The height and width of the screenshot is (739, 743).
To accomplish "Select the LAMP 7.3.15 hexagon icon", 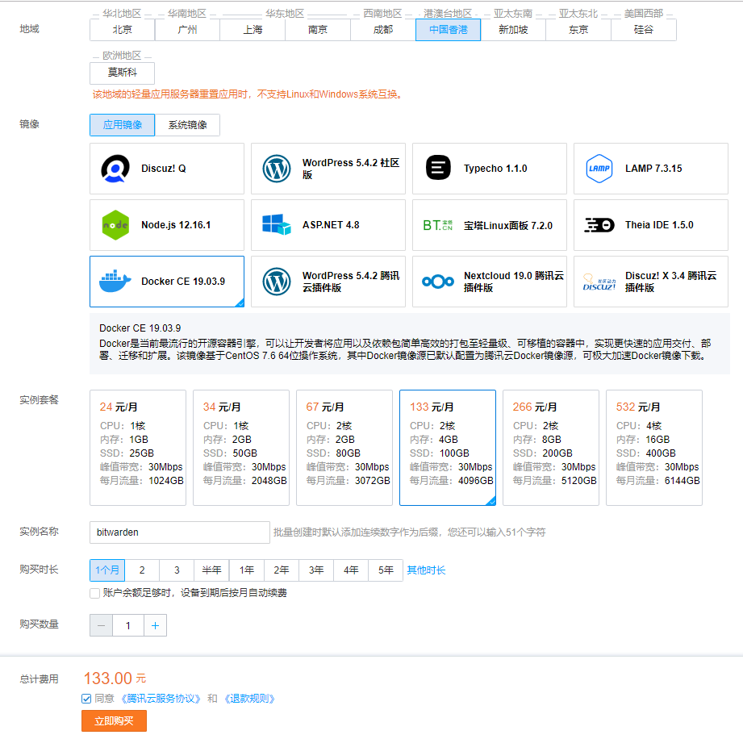I will [x=599, y=169].
